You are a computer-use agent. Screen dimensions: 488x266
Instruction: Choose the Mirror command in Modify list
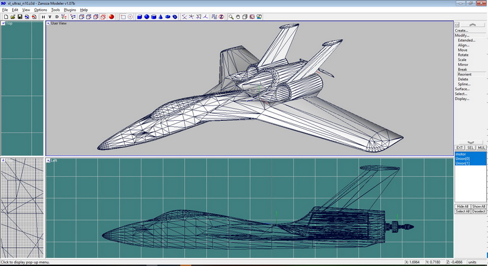463,65
